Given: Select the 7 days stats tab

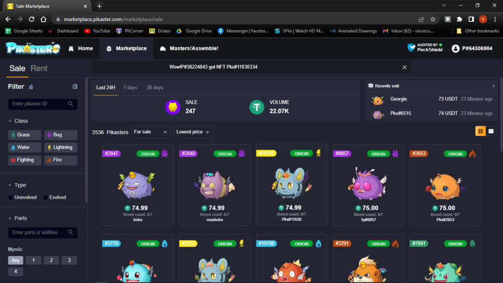Looking at the screenshot, I should point(130,88).
